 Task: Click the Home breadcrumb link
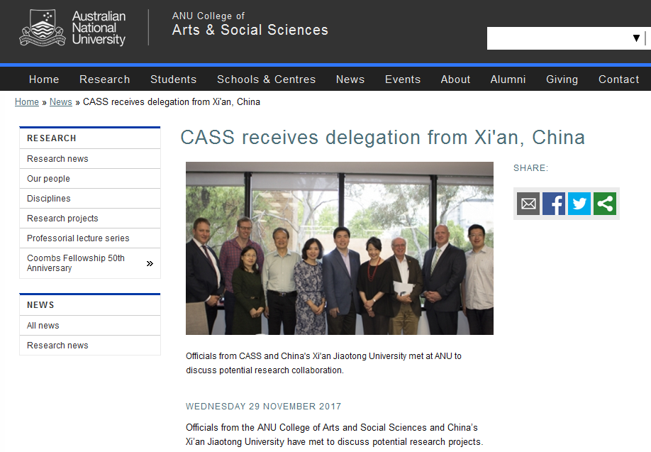(x=27, y=102)
